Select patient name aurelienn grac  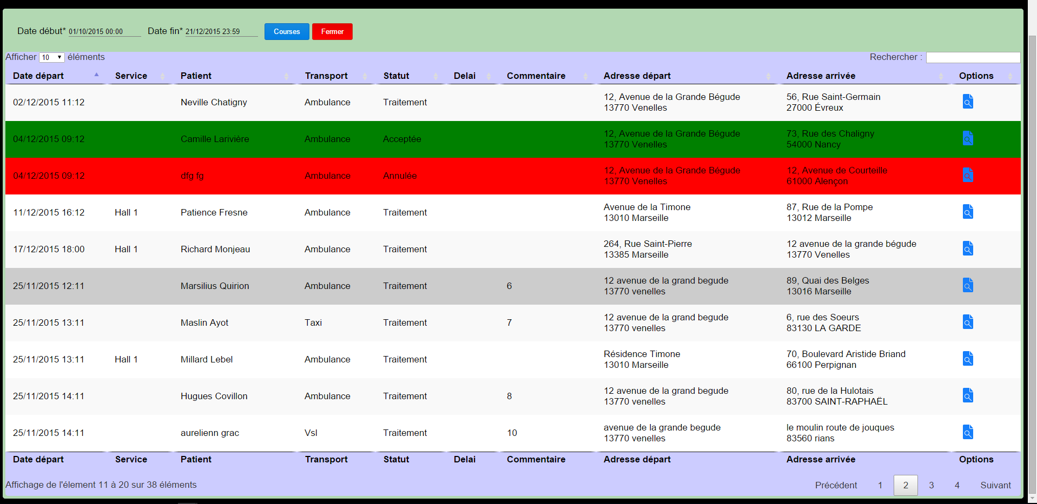[x=210, y=433]
